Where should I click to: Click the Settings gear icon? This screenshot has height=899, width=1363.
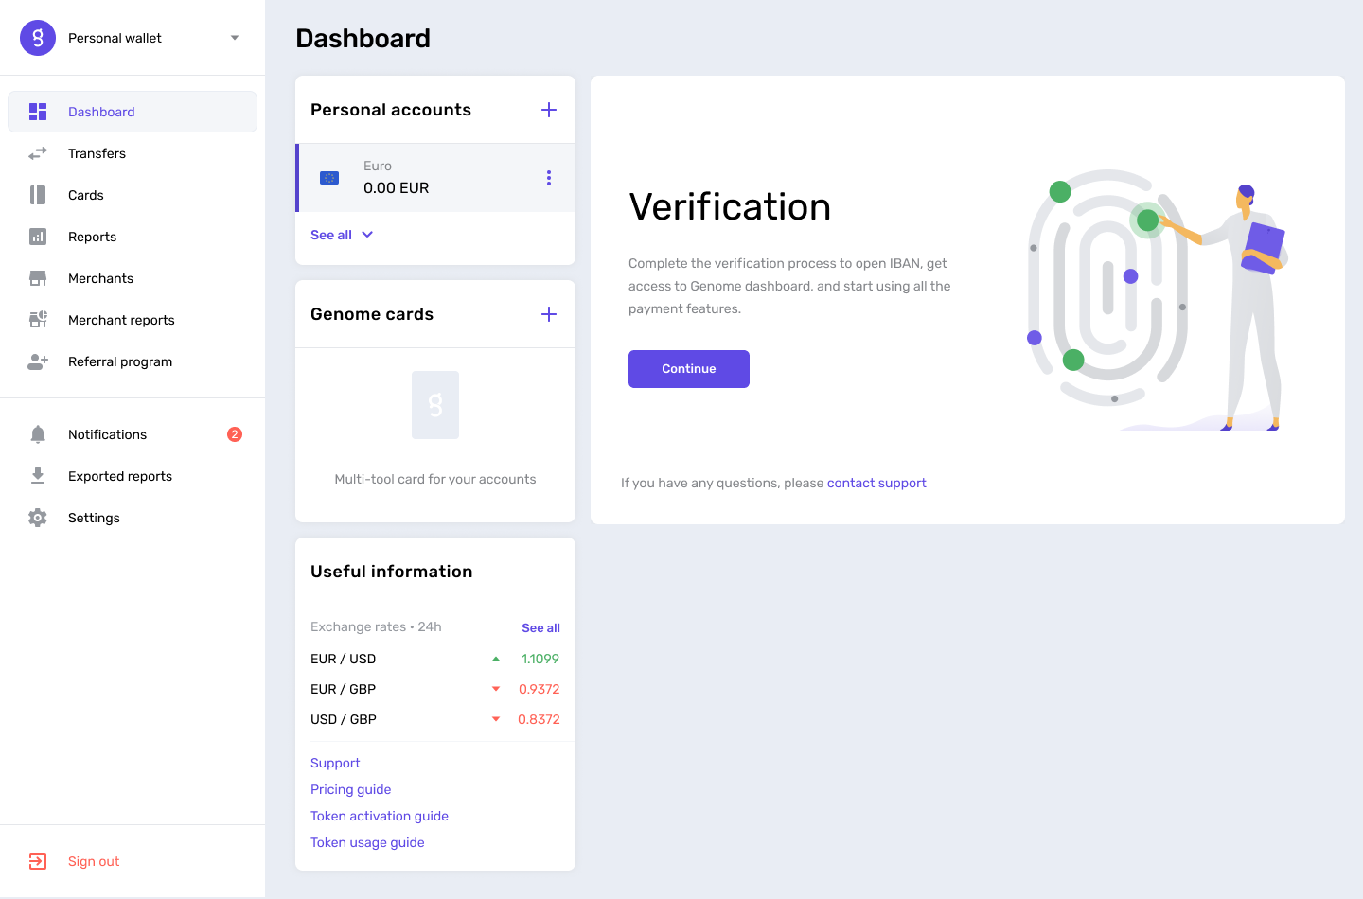pos(38,518)
